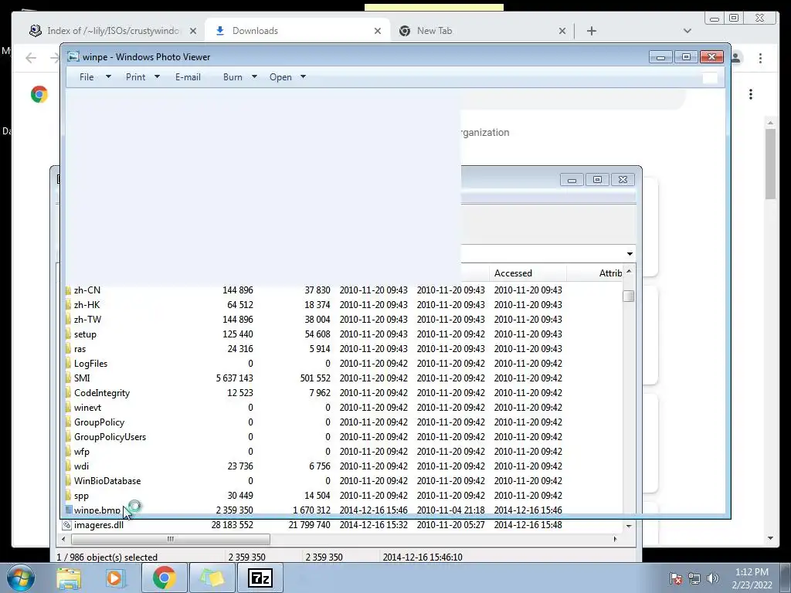
Task: Select the zh-CN folder row
Action: click(343, 290)
